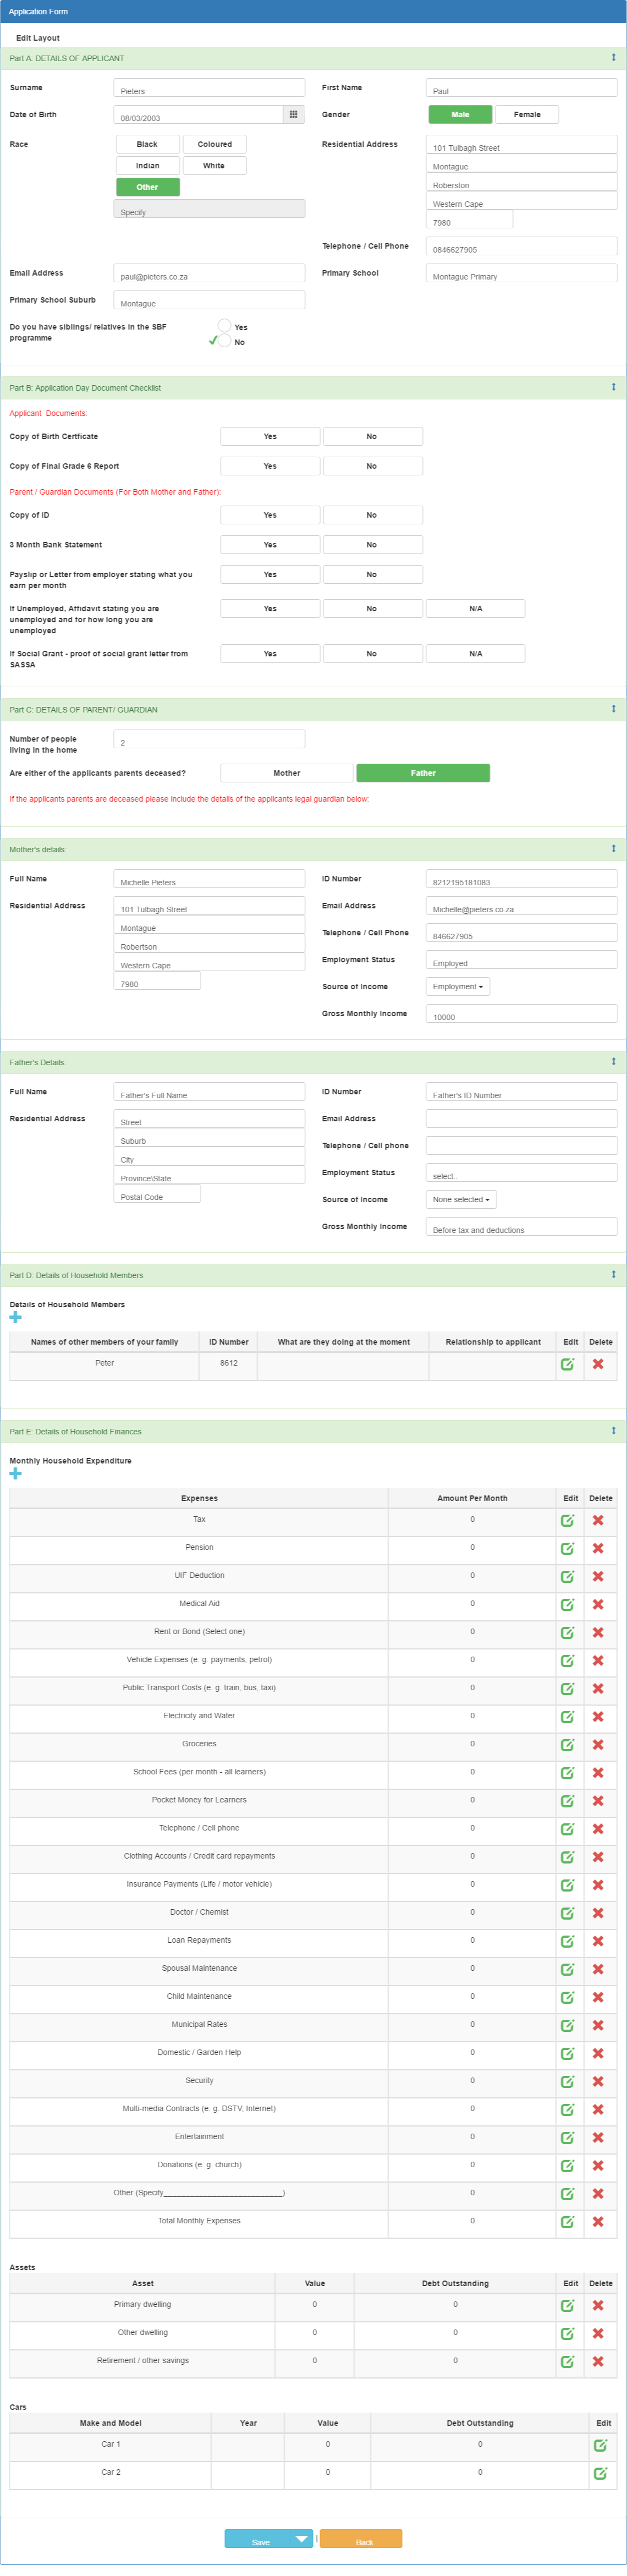Collapse Part C Parent/Guardian section

pyautogui.click(x=613, y=709)
